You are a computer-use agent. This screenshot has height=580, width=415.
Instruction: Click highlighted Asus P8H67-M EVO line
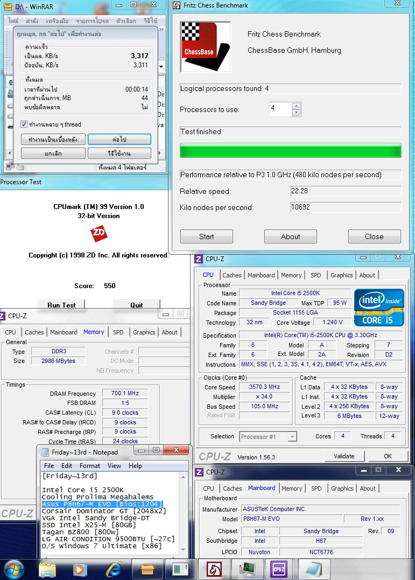point(102,504)
